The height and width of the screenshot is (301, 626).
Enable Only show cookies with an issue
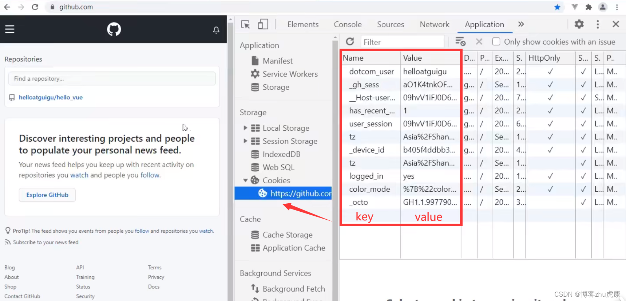tap(496, 42)
